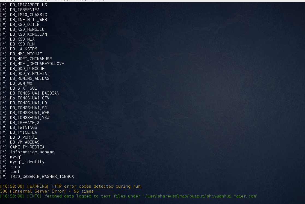Click the DB_SGM_WX text
The width and height of the screenshot is (305, 204).
[x=21, y=83]
